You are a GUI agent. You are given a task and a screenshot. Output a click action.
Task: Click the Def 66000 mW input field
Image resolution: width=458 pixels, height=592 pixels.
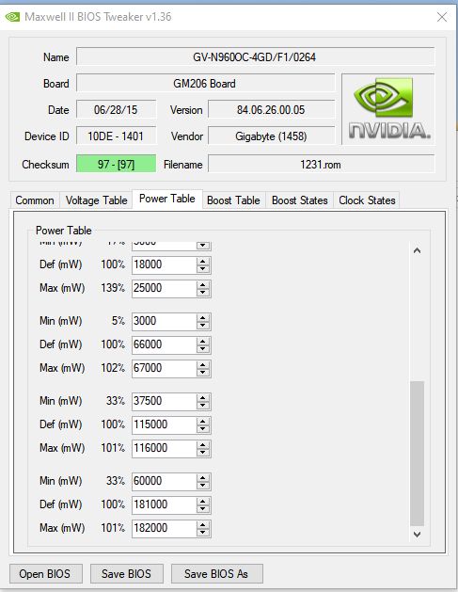pos(165,344)
